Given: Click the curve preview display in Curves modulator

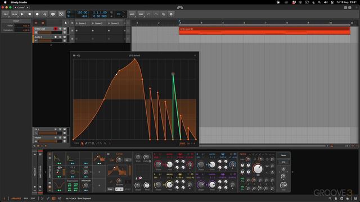Looking at the screenshot, I should tap(117, 171).
